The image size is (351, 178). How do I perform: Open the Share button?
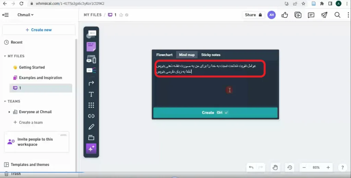pos(253,15)
